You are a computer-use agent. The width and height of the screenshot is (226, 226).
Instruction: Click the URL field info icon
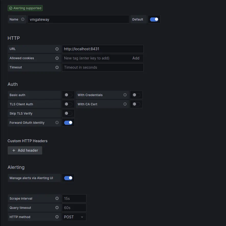point(57,49)
